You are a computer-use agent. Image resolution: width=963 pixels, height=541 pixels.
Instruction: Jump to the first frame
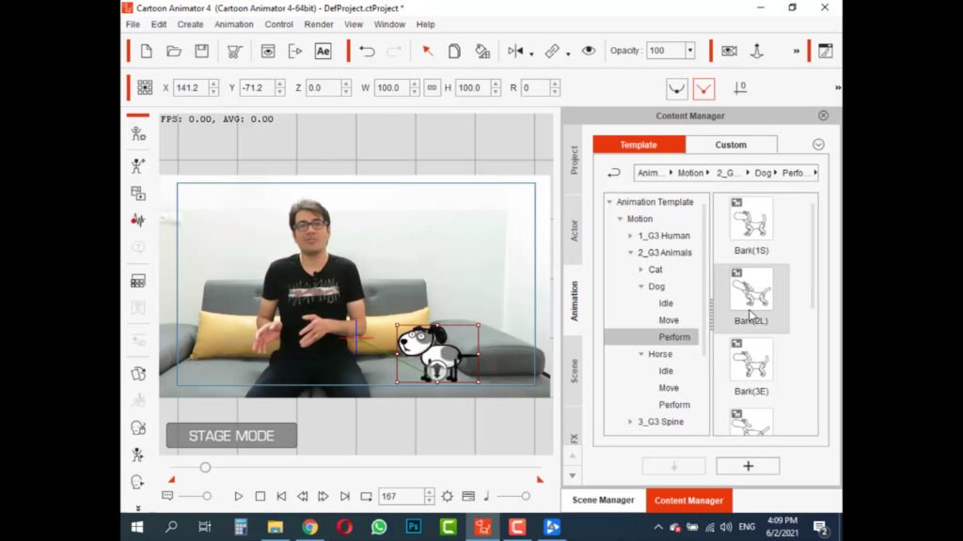(x=281, y=496)
